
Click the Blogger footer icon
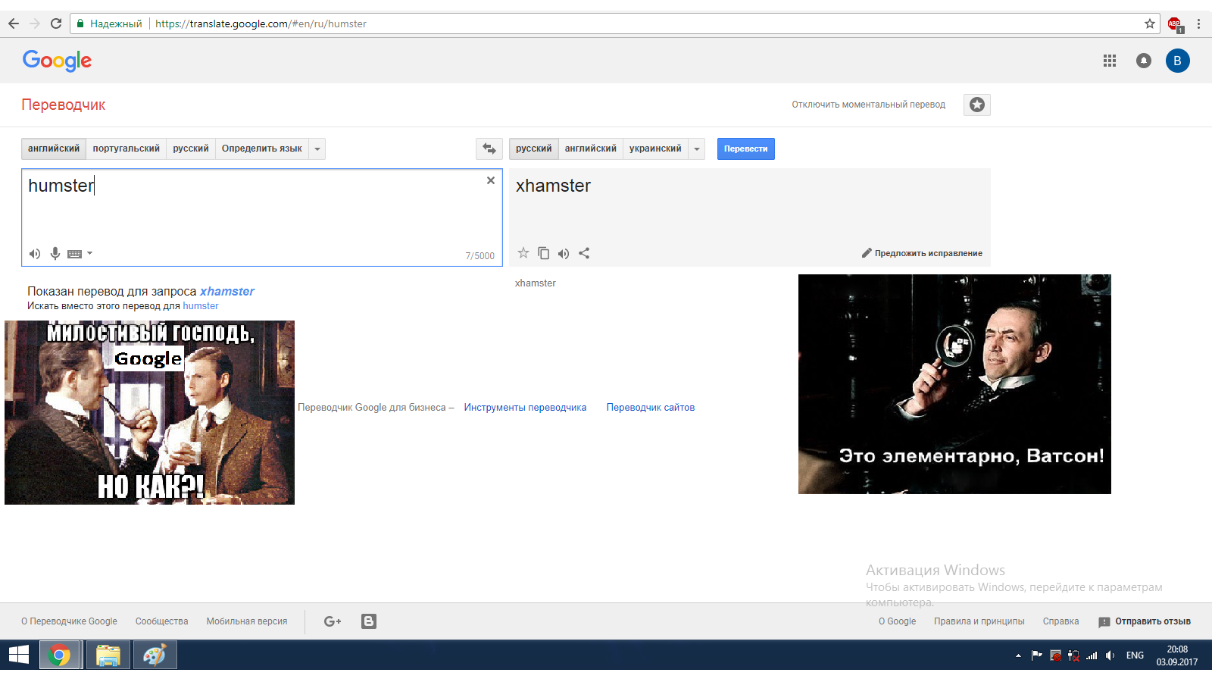coord(369,621)
